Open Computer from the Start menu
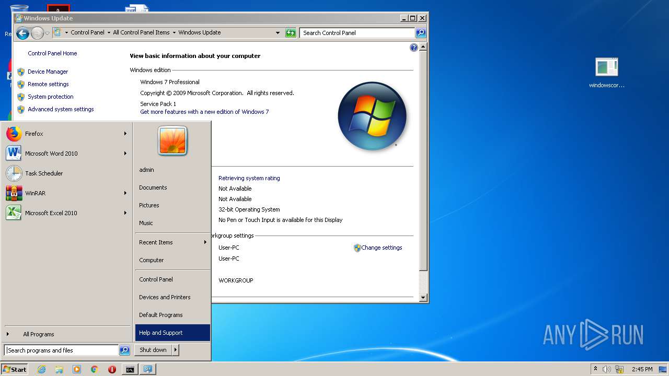669x376 pixels. (172, 260)
